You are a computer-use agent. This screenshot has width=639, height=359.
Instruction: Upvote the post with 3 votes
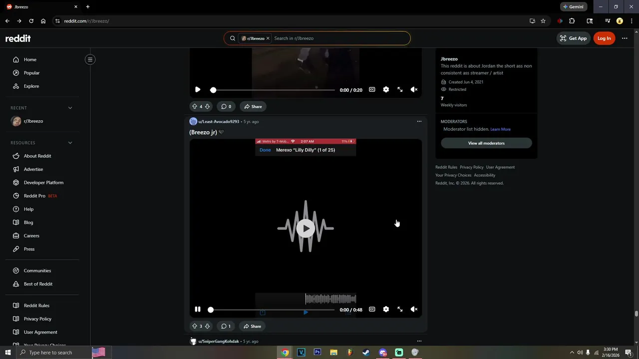[x=195, y=326]
